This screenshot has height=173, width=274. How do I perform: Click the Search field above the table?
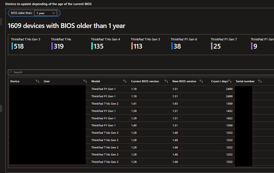click(141, 72)
